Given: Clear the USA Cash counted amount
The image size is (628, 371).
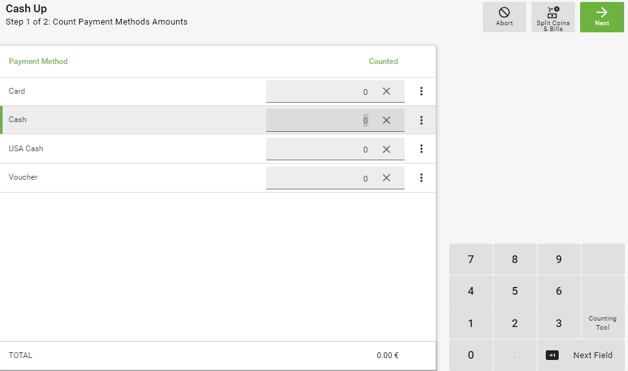Looking at the screenshot, I should [x=387, y=149].
